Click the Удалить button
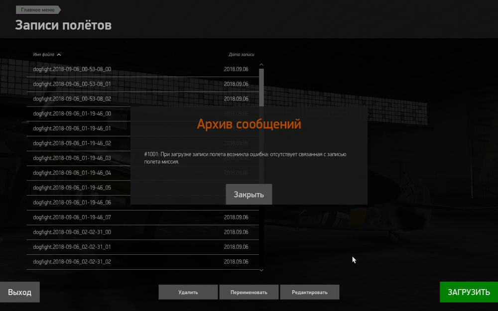The height and width of the screenshot is (311, 498). [188, 292]
